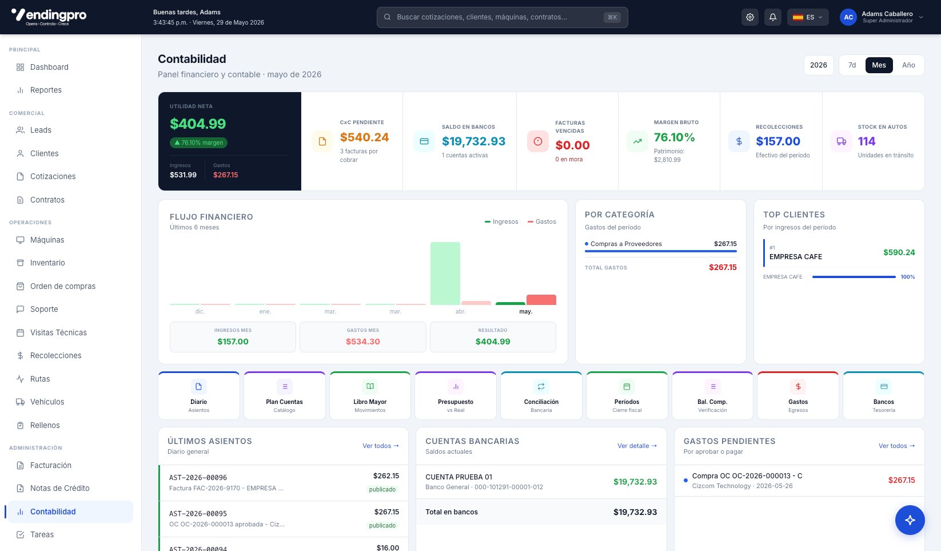This screenshot has height=551, width=941.
Task: Click the AC user avatar
Action: click(x=848, y=17)
